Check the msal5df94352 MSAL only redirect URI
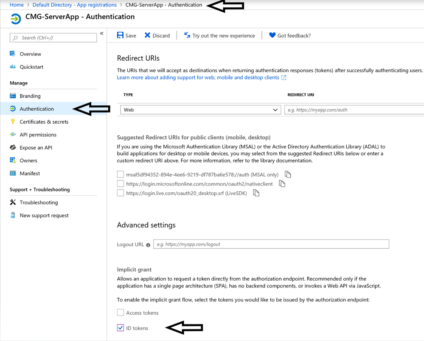The height and width of the screenshot is (341, 424). point(121,174)
